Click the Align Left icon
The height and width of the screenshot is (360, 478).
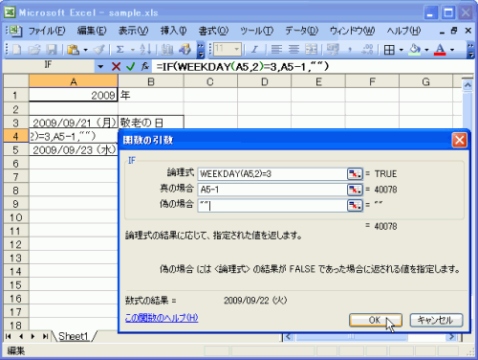pyautogui.click(x=276, y=50)
